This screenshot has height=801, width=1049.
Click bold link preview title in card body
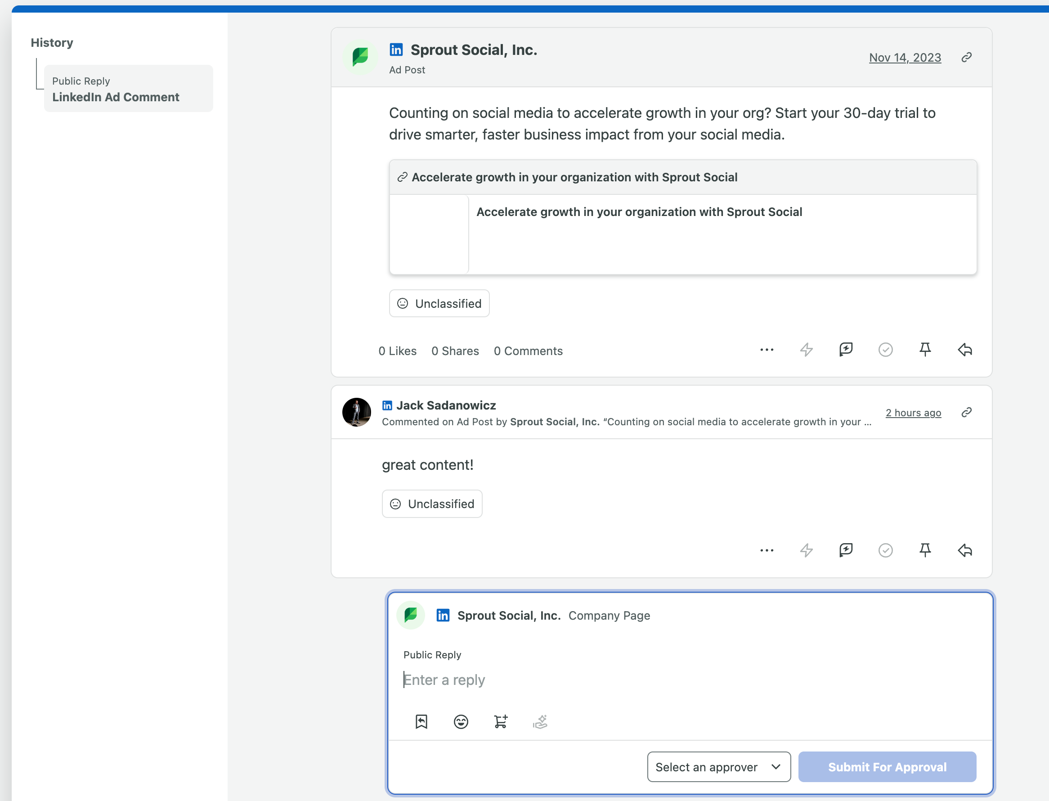(x=639, y=211)
